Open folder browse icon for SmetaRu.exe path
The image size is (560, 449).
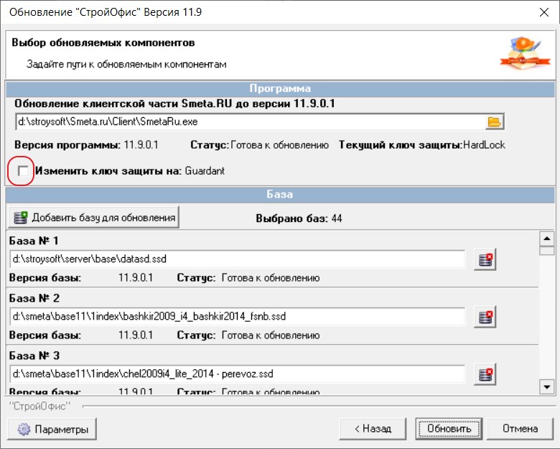pyautogui.click(x=494, y=122)
